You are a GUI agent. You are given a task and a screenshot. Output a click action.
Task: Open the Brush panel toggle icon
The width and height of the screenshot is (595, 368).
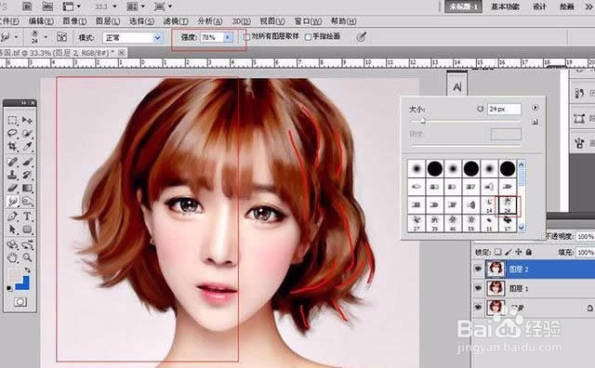pos(61,37)
